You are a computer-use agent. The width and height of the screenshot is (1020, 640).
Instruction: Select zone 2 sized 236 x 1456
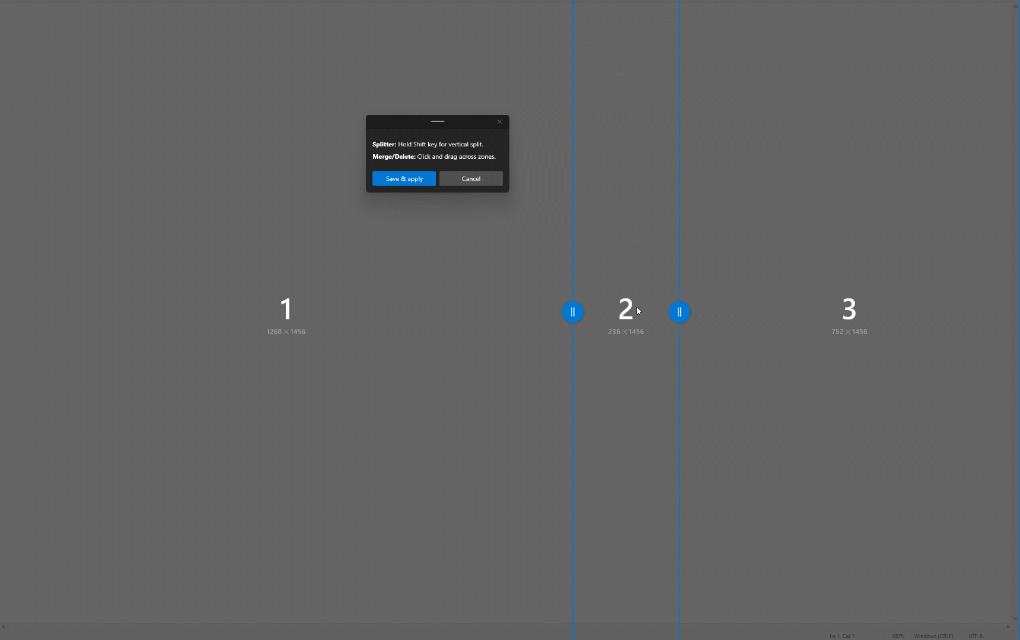625,309
